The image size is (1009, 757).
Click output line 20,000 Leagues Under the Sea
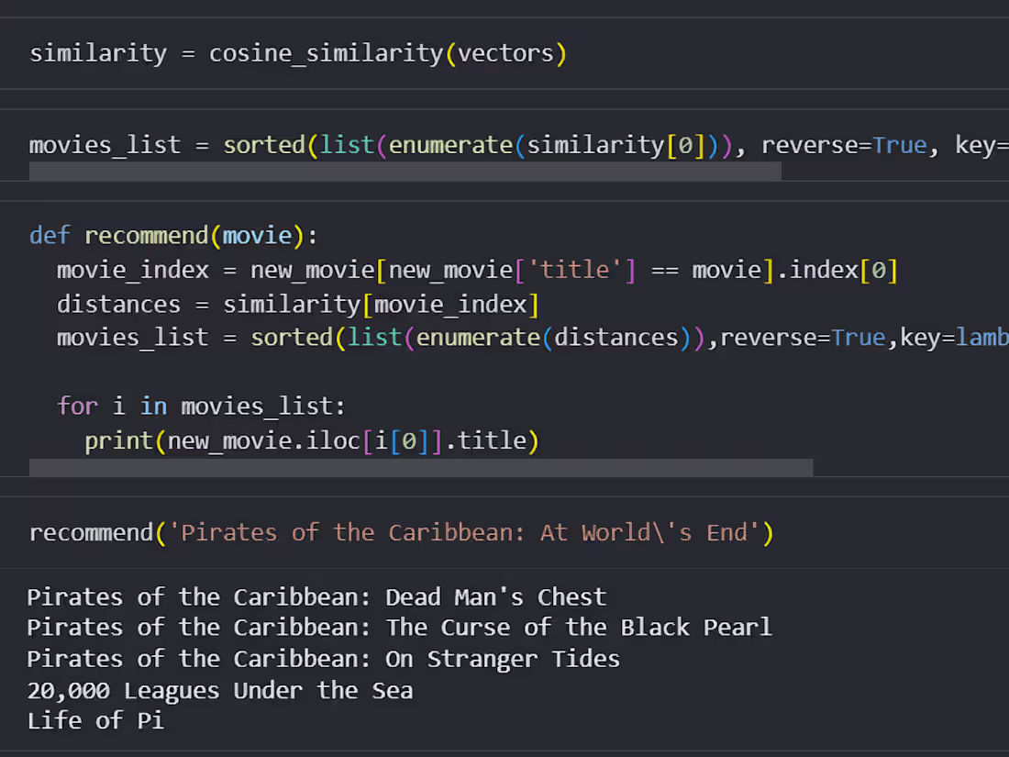[x=220, y=691]
